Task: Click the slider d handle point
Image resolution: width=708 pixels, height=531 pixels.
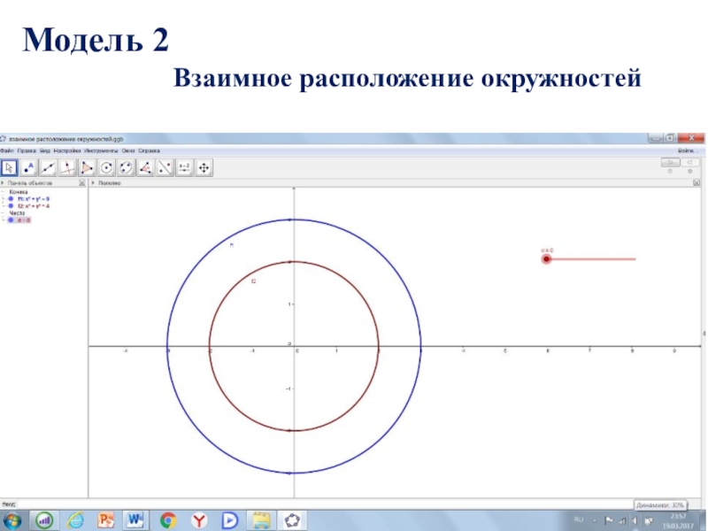Action: (546, 259)
